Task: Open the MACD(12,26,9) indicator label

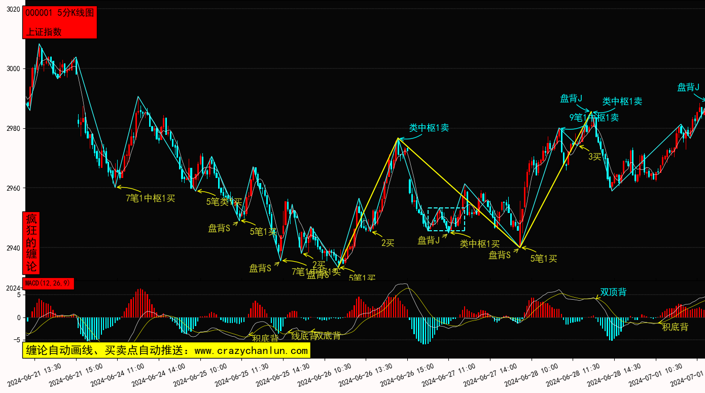Action: click(x=48, y=283)
